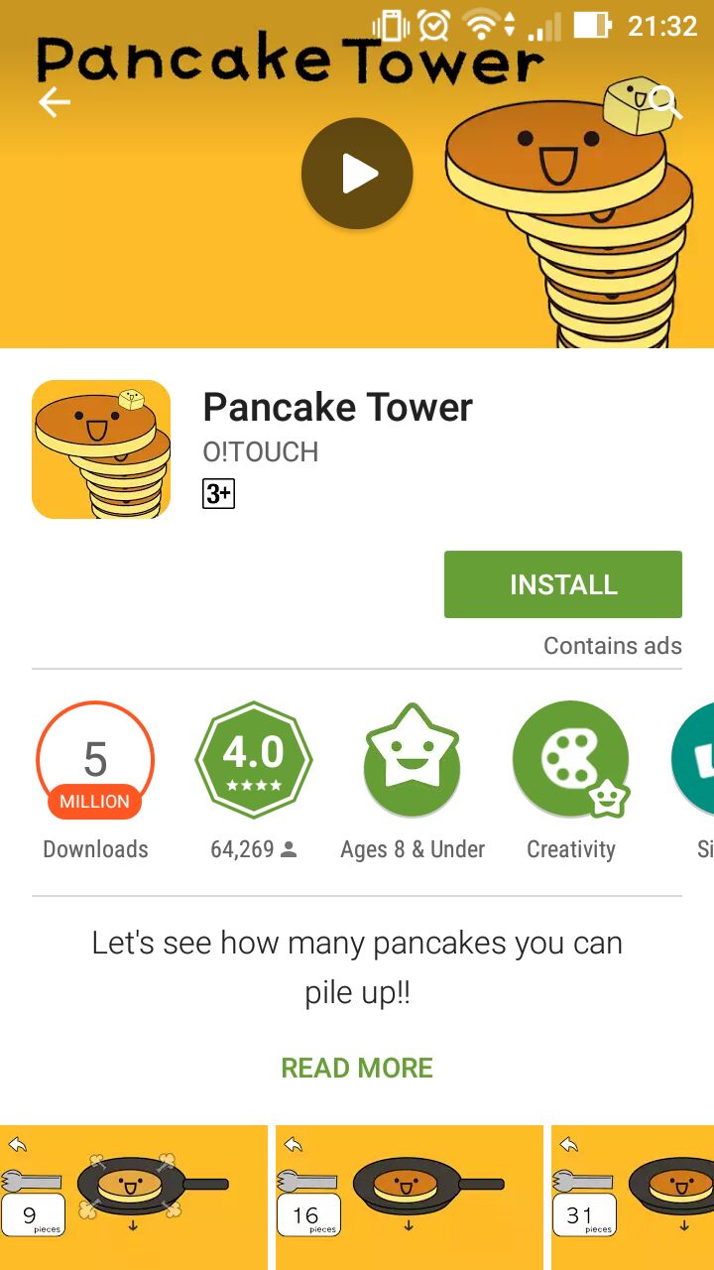
Task: Tap the 3+ content rating badge
Action: click(218, 492)
